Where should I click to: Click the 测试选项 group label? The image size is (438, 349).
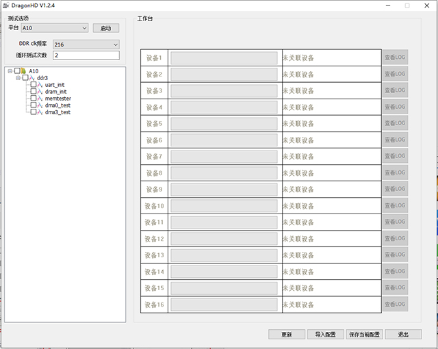(18, 18)
